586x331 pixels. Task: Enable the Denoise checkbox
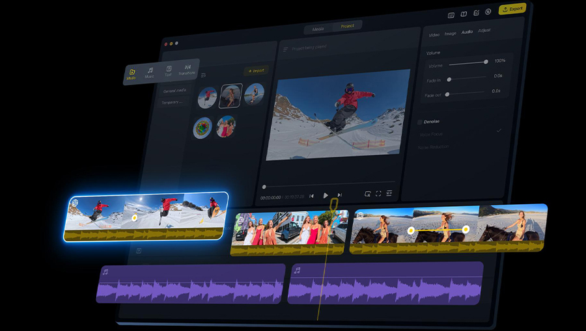tap(420, 122)
